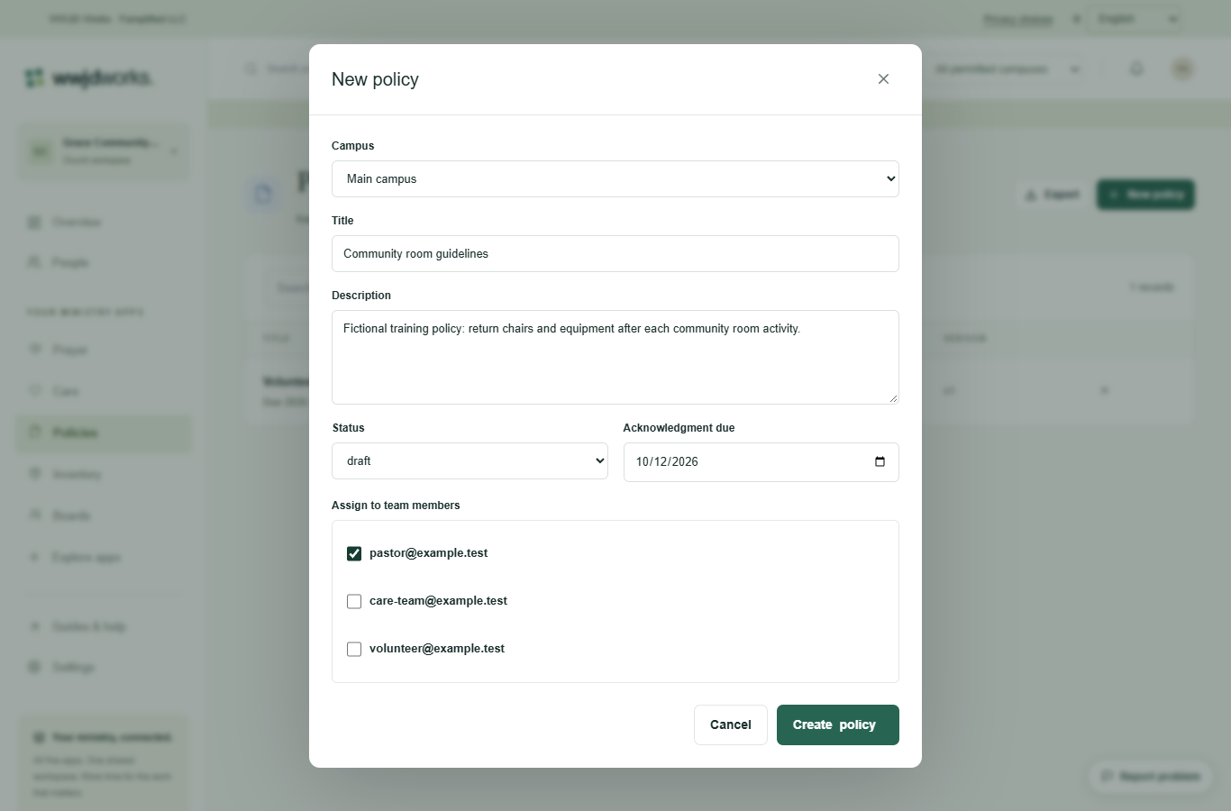Screen dimensions: 1231x811
Task: Assign policy to volunteer@example.test checkbox
Action: pyautogui.click(x=354, y=649)
